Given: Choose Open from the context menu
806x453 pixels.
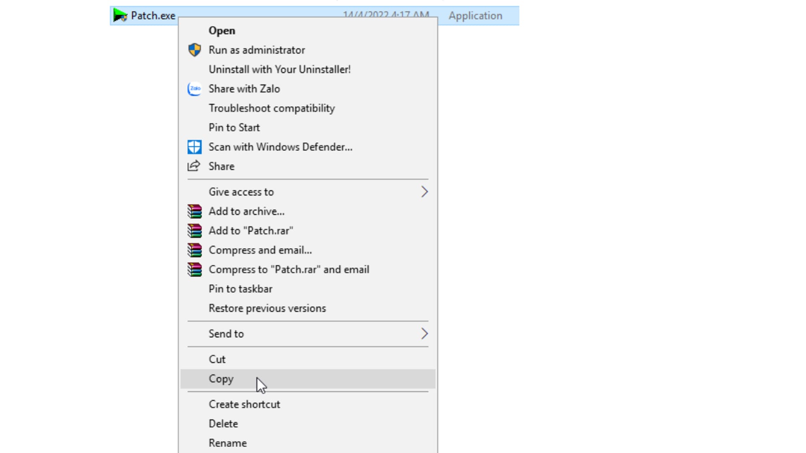Looking at the screenshot, I should point(222,31).
